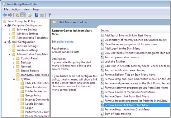Select Remove frequent programs list setting
Viewport: 171px width, 118px height.
click(136, 101)
